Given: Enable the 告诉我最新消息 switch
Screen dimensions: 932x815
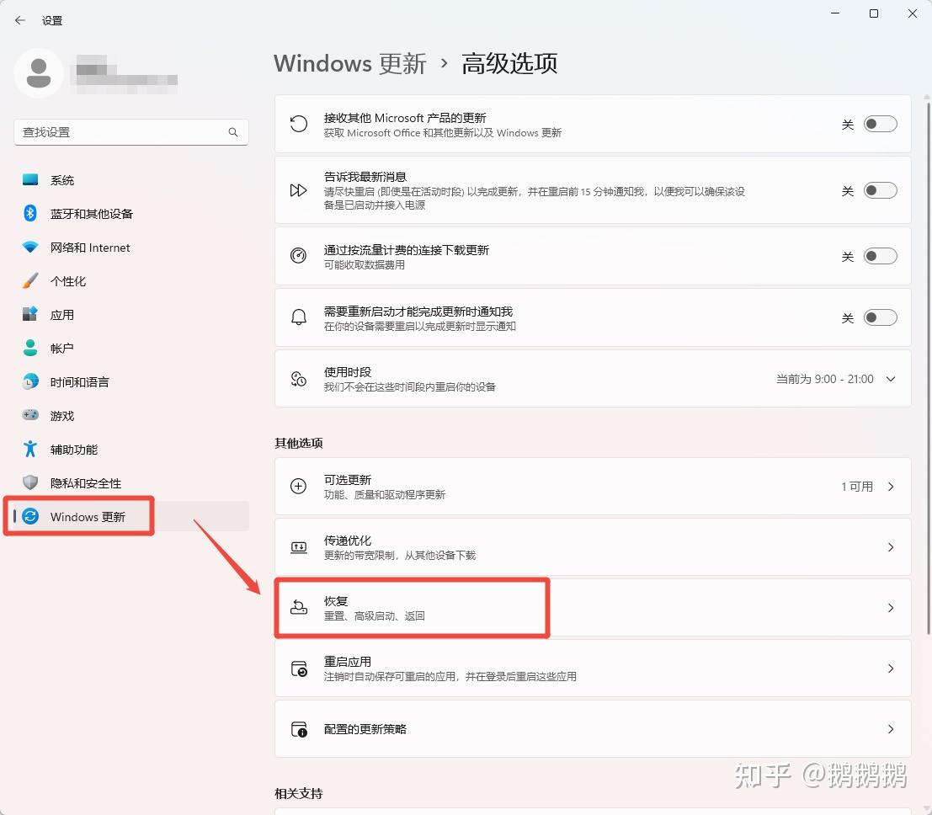Looking at the screenshot, I should (x=881, y=190).
